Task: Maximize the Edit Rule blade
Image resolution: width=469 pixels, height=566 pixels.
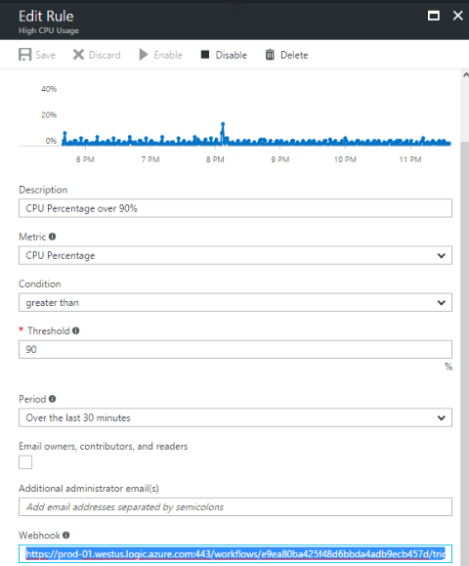Action: pos(434,16)
